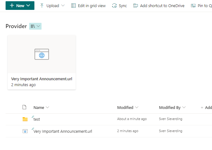Viewport: 212px width, 150px height.
Task: Open the test folder name link
Action: [x=37, y=119]
